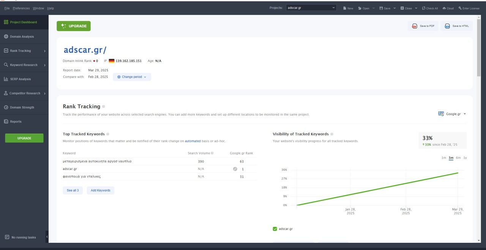Save report to HTML
The image size is (486, 250).
click(x=457, y=26)
